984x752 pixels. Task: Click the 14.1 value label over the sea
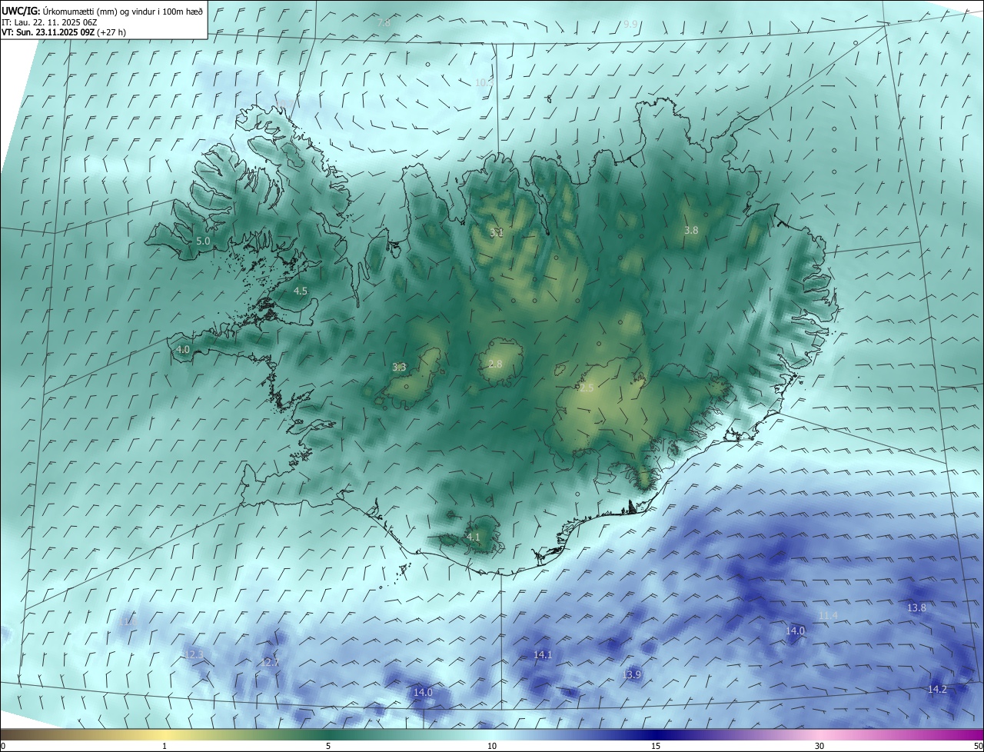tap(543, 655)
